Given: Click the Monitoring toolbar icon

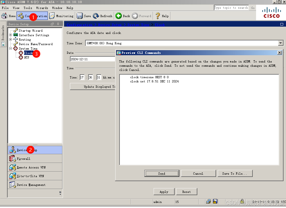Looking at the screenshot, I should tap(52, 16).
